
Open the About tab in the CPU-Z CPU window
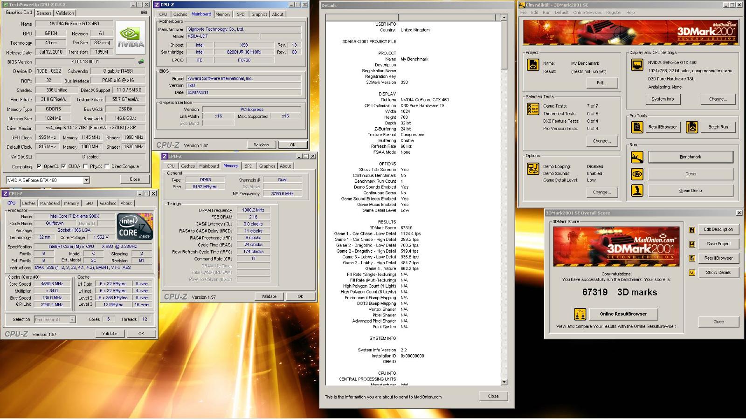126,204
